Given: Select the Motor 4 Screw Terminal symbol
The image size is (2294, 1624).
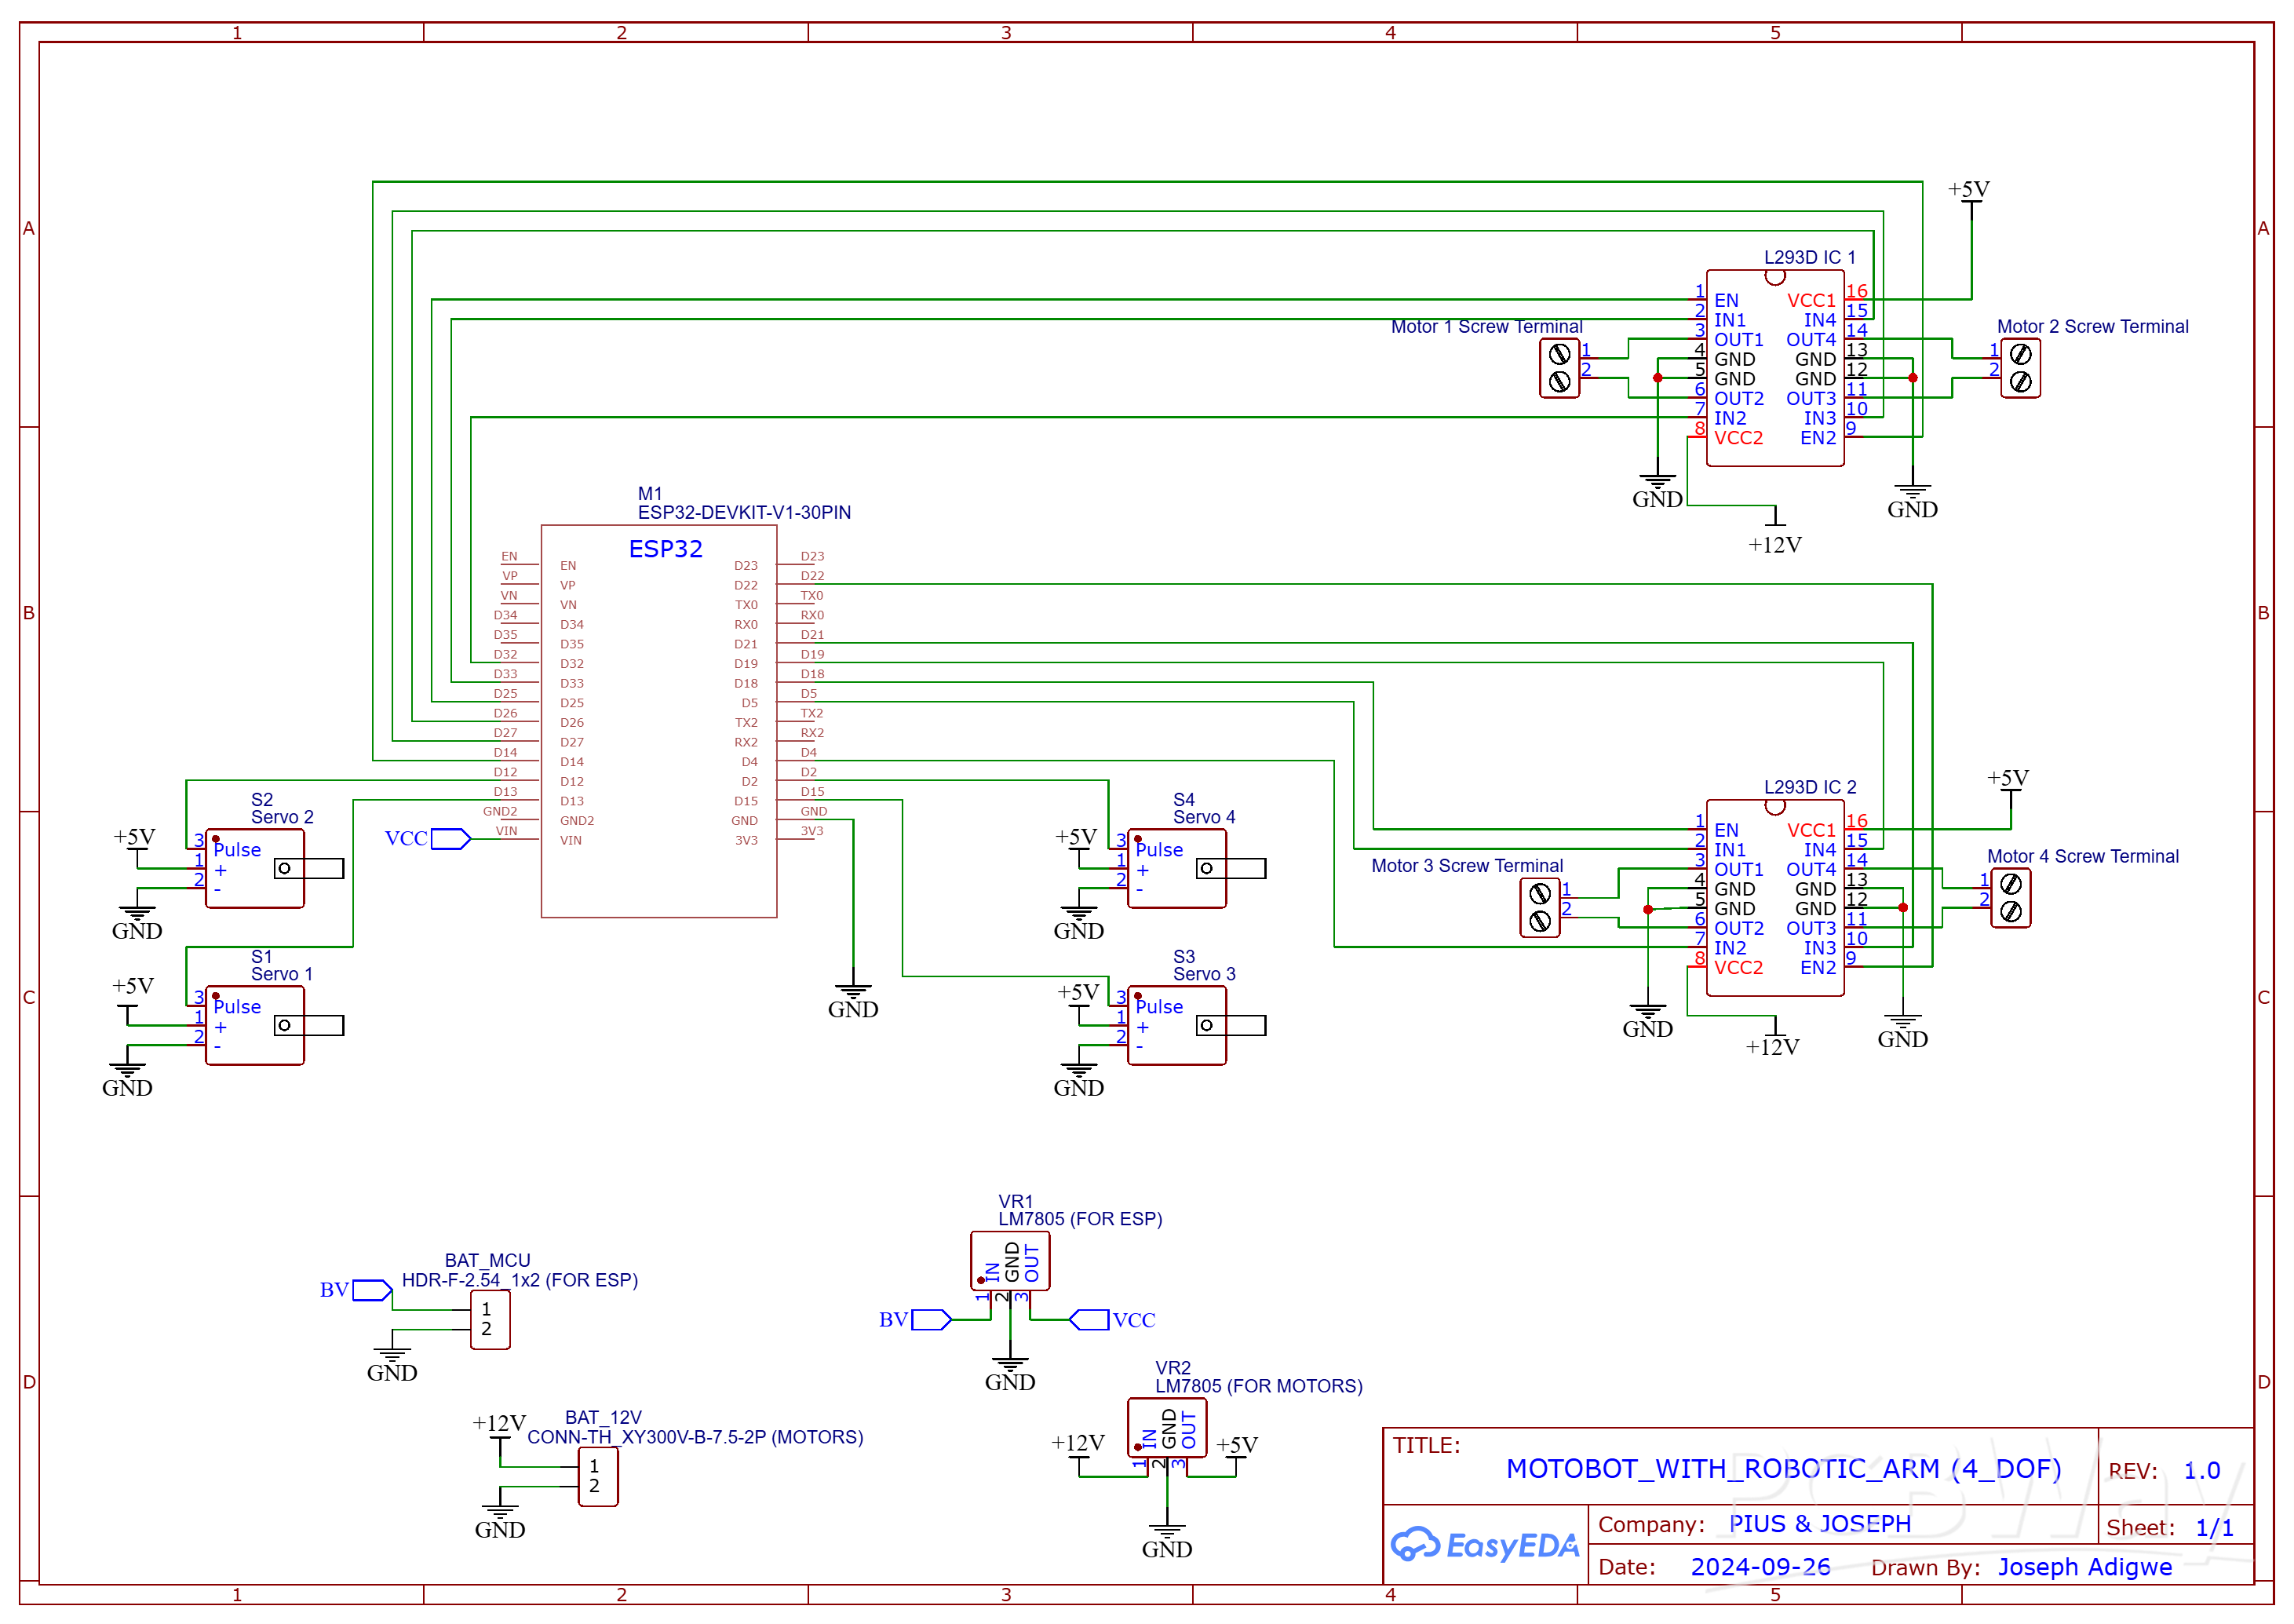Looking at the screenshot, I should [2012, 897].
